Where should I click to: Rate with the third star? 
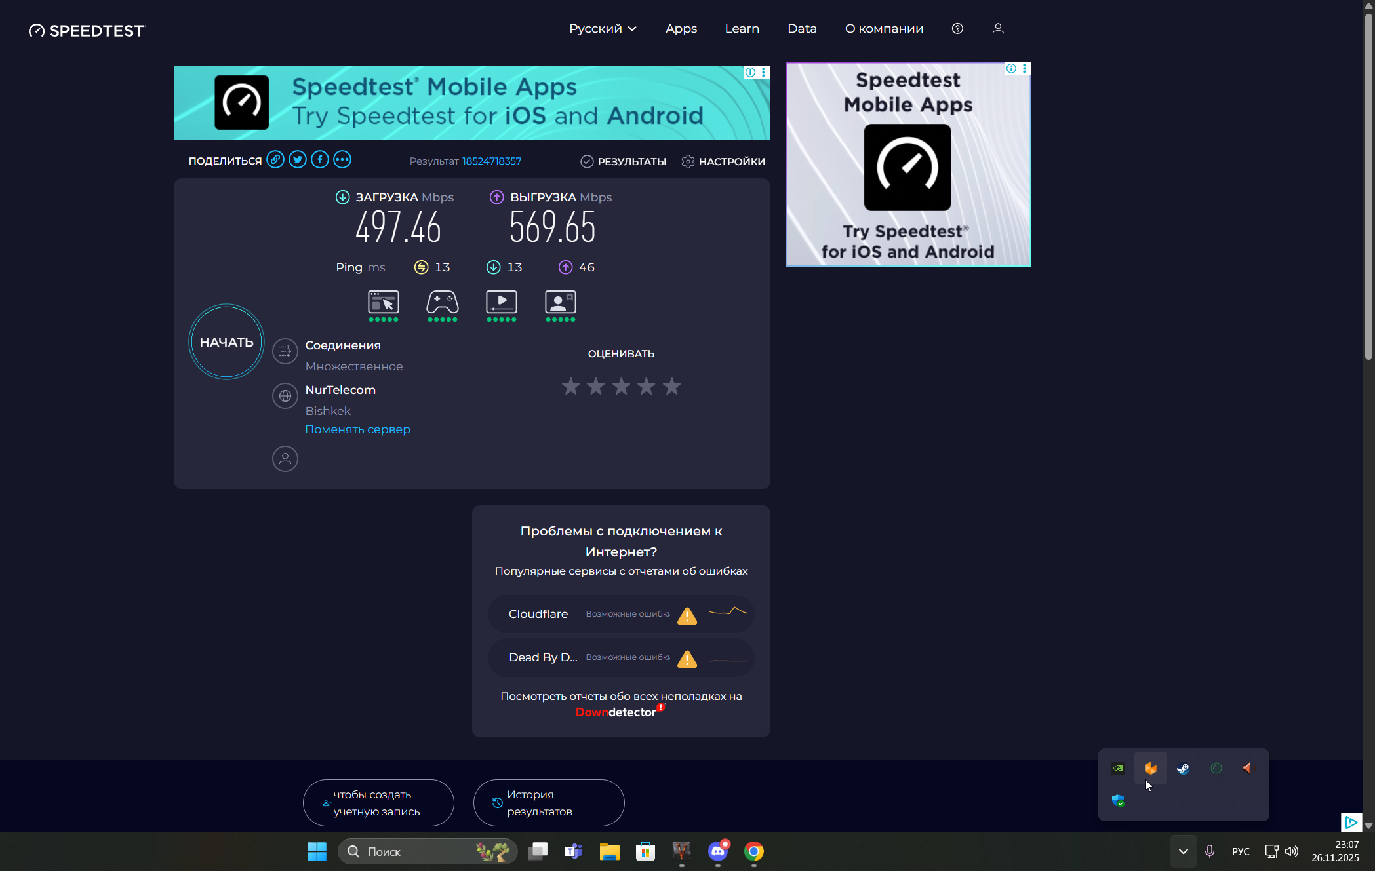(621, 387)
